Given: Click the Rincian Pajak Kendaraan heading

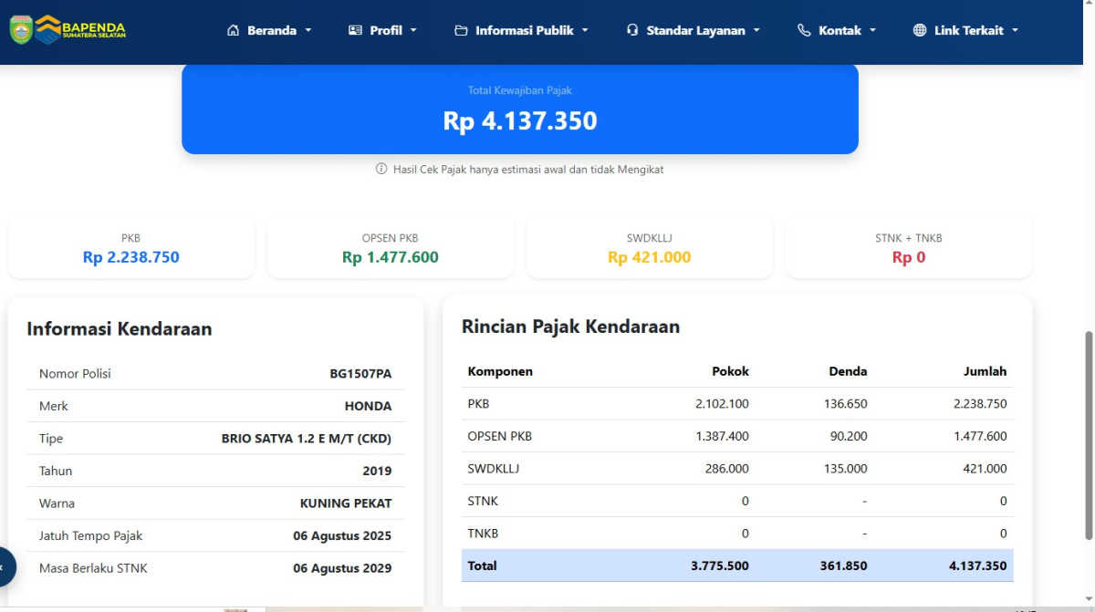Looking at the screenshot, I should (x=571, y=327).
